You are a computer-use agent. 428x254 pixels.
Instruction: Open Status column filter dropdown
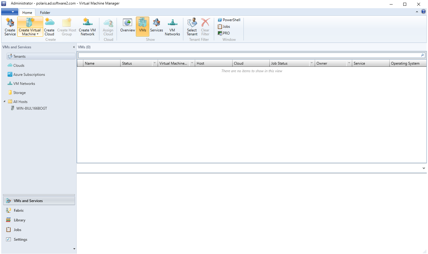(155, 63)
